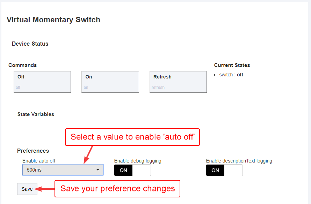Click the red 'auto off' annotation box
The image size is (311, 204).
(x=132, y=137)
